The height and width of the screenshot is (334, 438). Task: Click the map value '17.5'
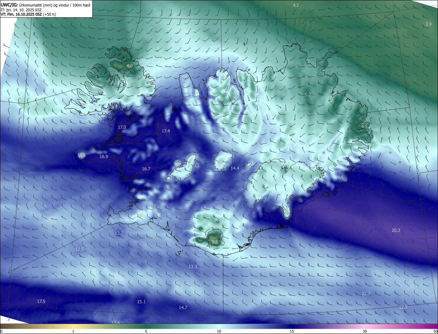click(41, 301)
